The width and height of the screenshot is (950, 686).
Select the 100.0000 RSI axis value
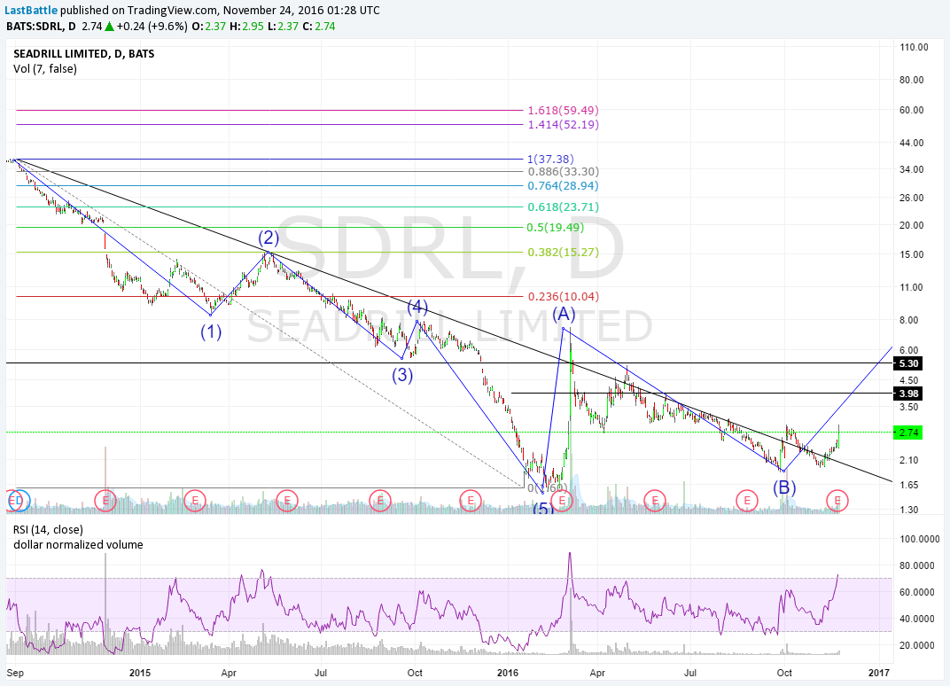point(920,539)
